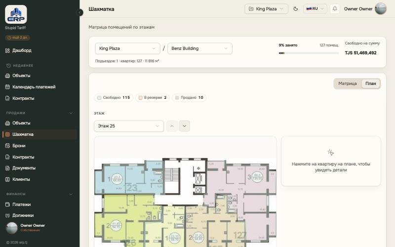Click the Недавнее history clock icon
Screen dimensions: 395x247
click(8, 66)
